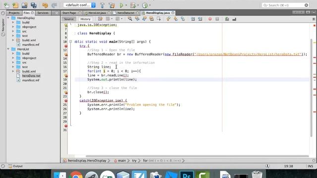
Task: Expand build folder under HeroDisplay
Action: 13,22
